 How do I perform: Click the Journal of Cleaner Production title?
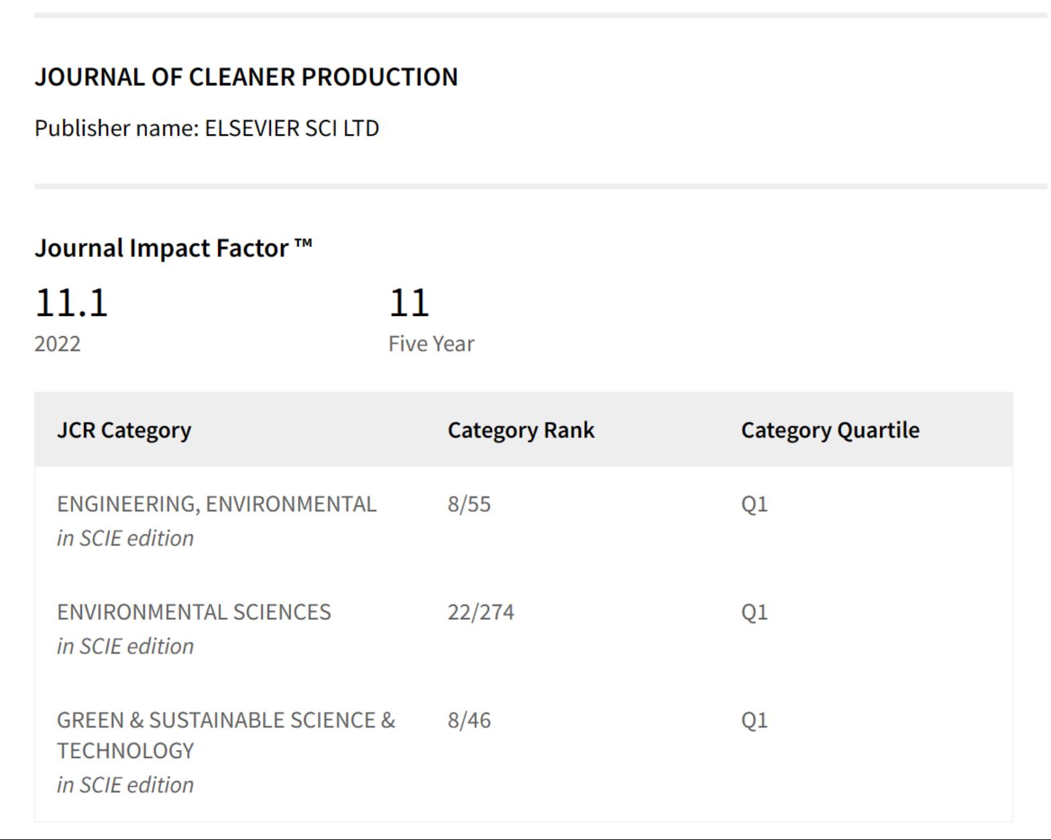(246, 77)
